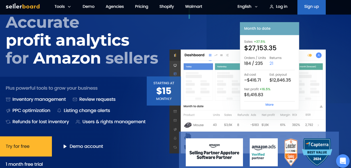Click the inventory box icon in sidebar
351x168 pixels.
[x=175, y=111]
